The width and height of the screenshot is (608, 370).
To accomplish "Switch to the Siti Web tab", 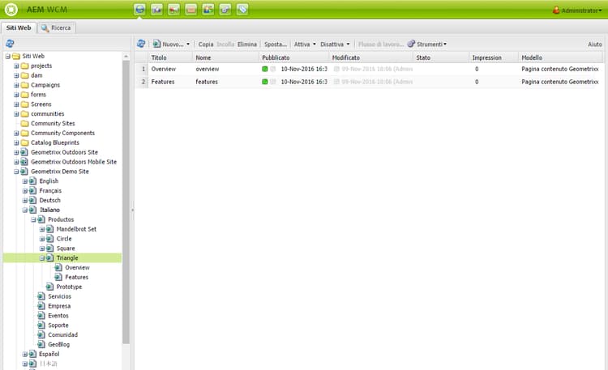I will 19,28.
